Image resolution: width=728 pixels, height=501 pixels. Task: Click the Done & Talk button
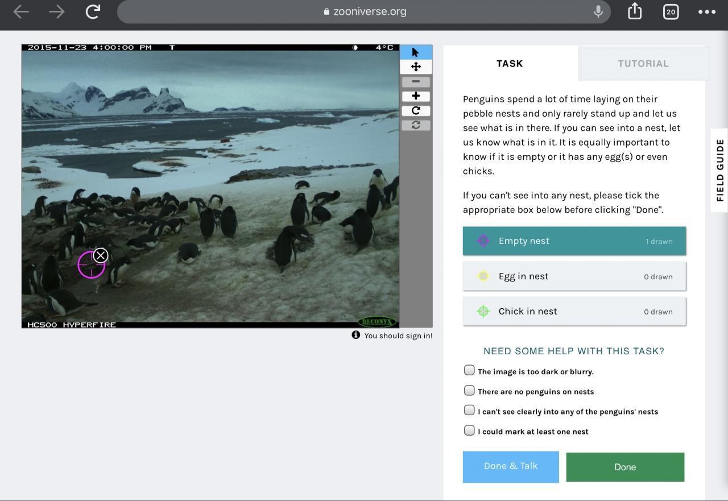click(x=511, y=467)
